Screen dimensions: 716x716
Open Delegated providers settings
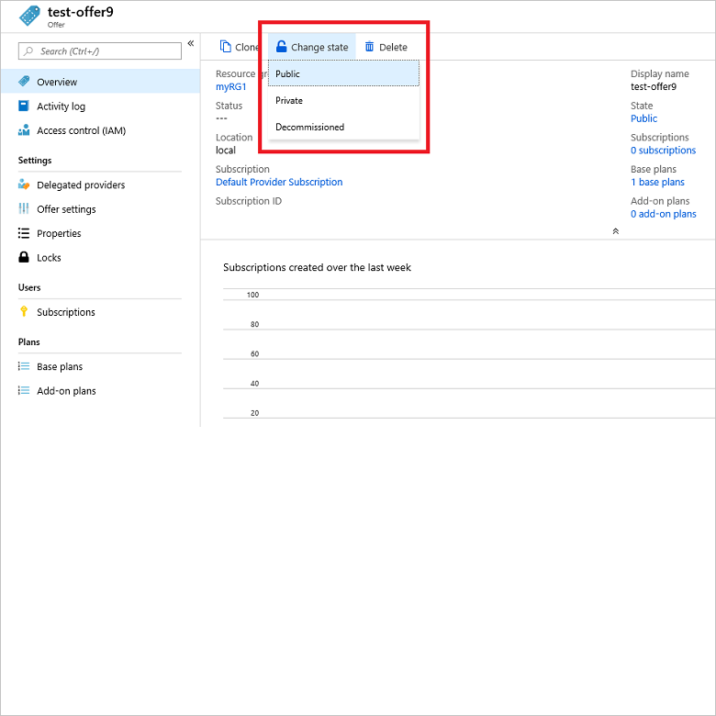tap(100, 185)
